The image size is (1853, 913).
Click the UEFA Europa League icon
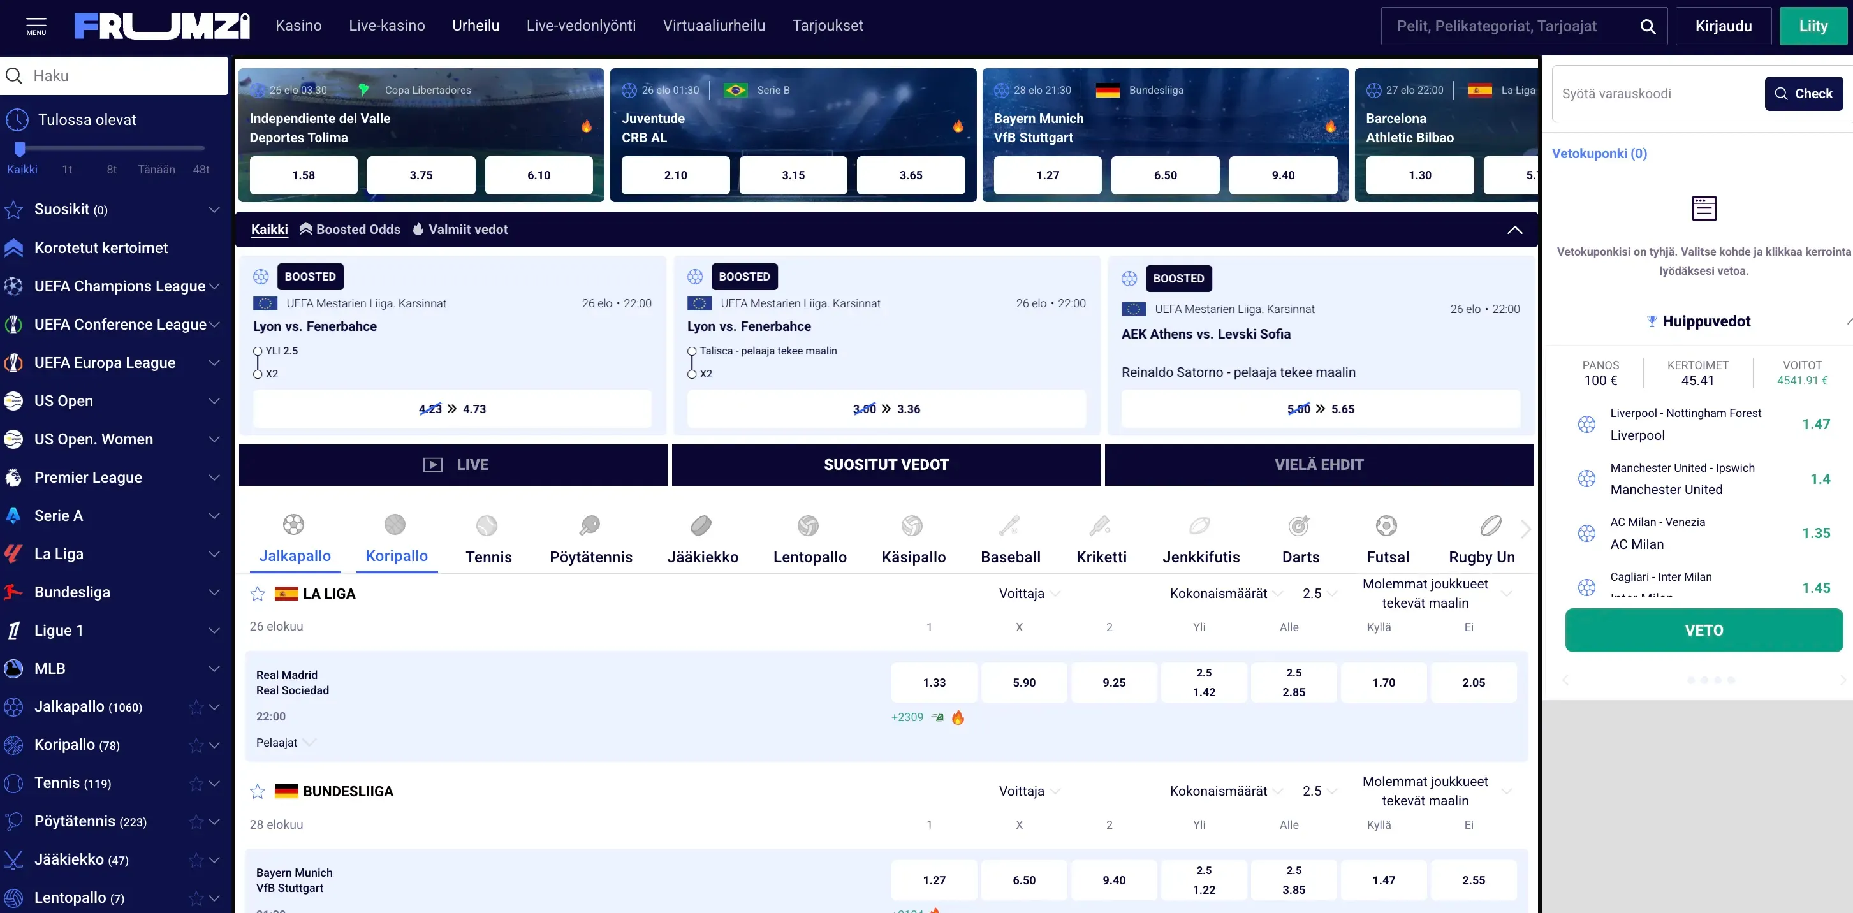click(13, 363)
